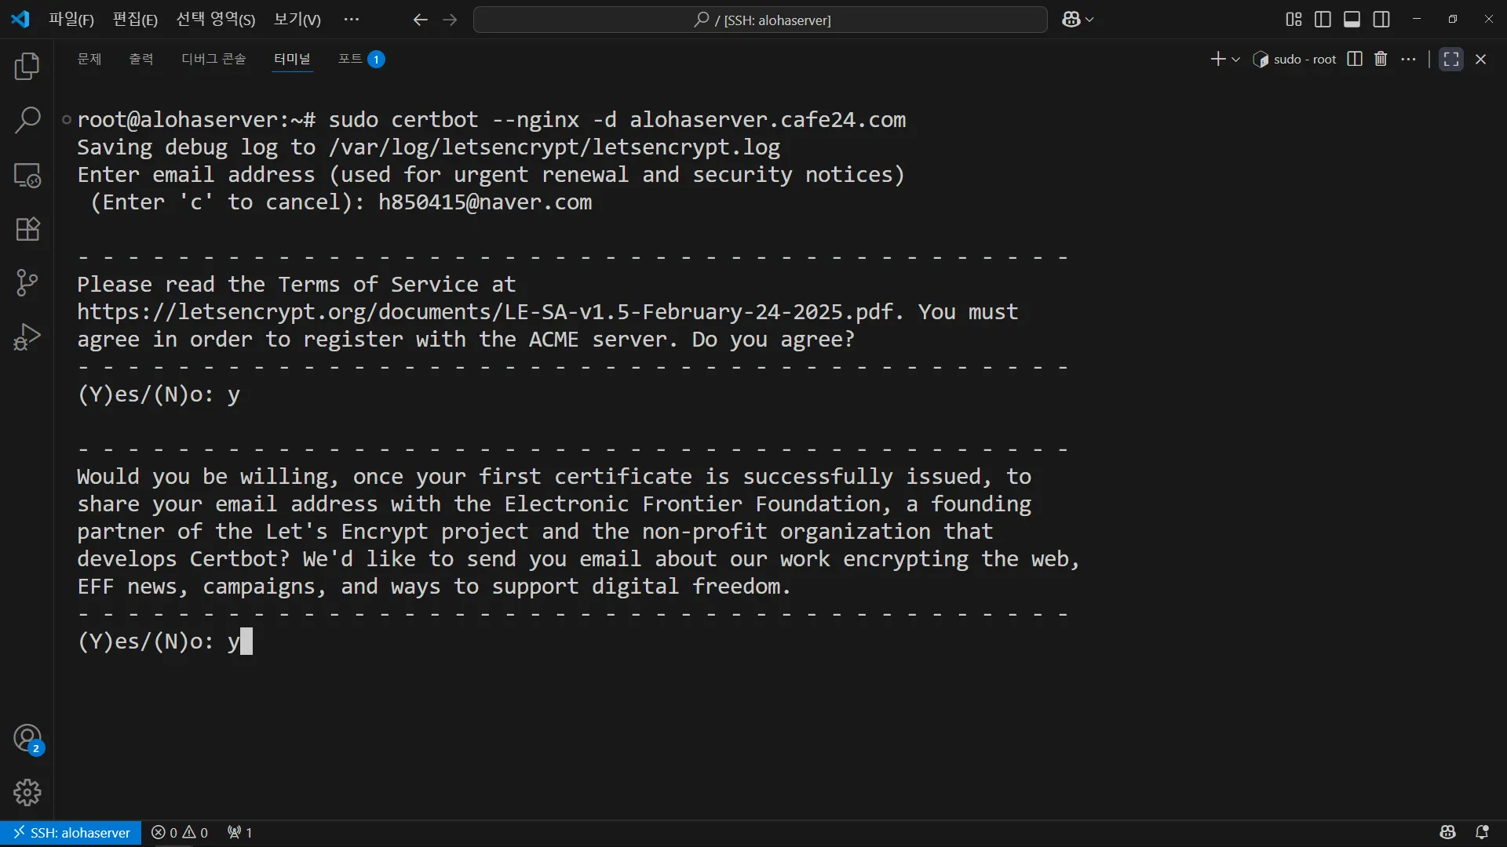Toggle bottom panel layout button

(1352, 20)
